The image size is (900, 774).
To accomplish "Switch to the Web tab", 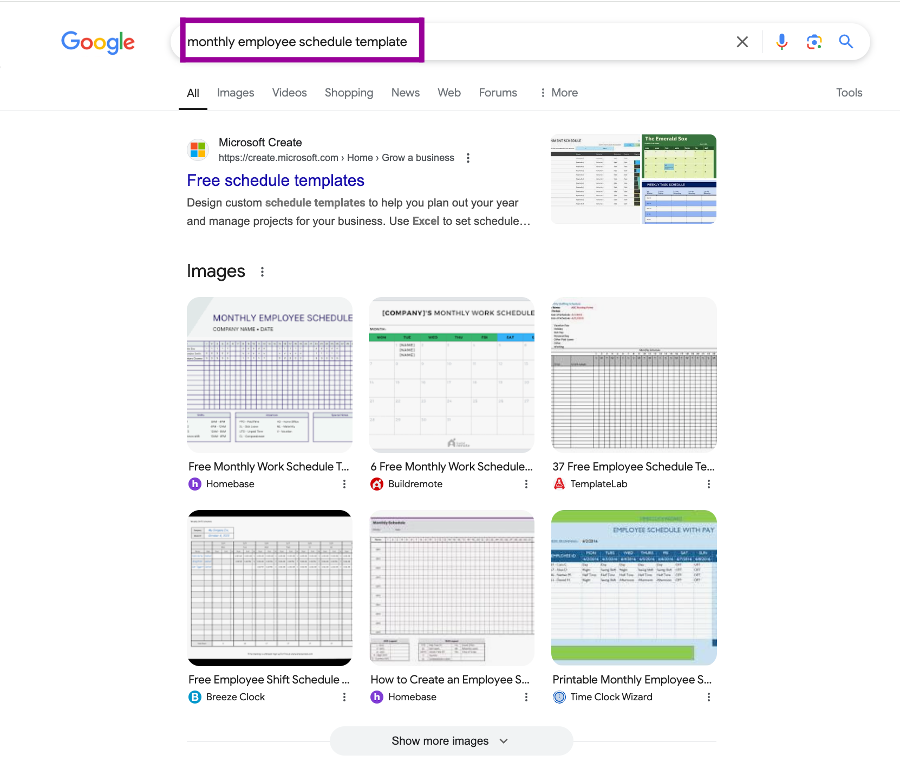I will (x=449, y=93).
